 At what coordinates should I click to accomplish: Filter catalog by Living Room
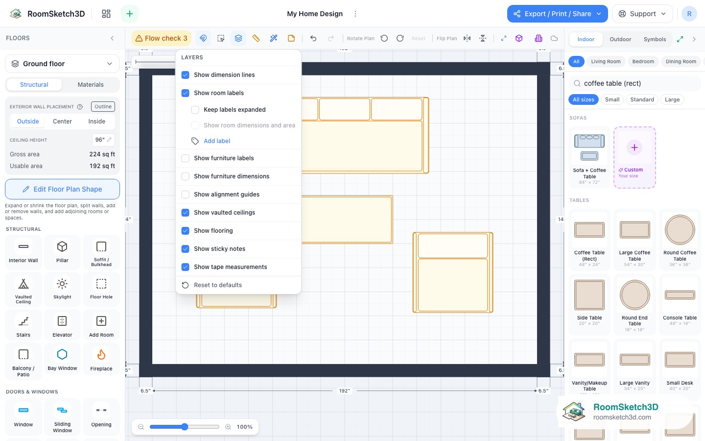(x=606, y=62)
